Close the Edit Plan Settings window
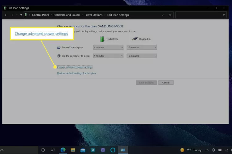This screenshot has width=232, height=154. pyautogui.click(x=225, y=8)
